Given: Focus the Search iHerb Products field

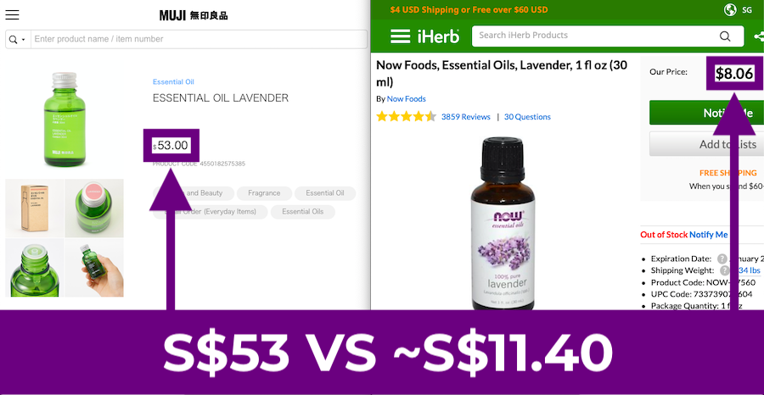Looking at the screenshot, I should [593, 36].
